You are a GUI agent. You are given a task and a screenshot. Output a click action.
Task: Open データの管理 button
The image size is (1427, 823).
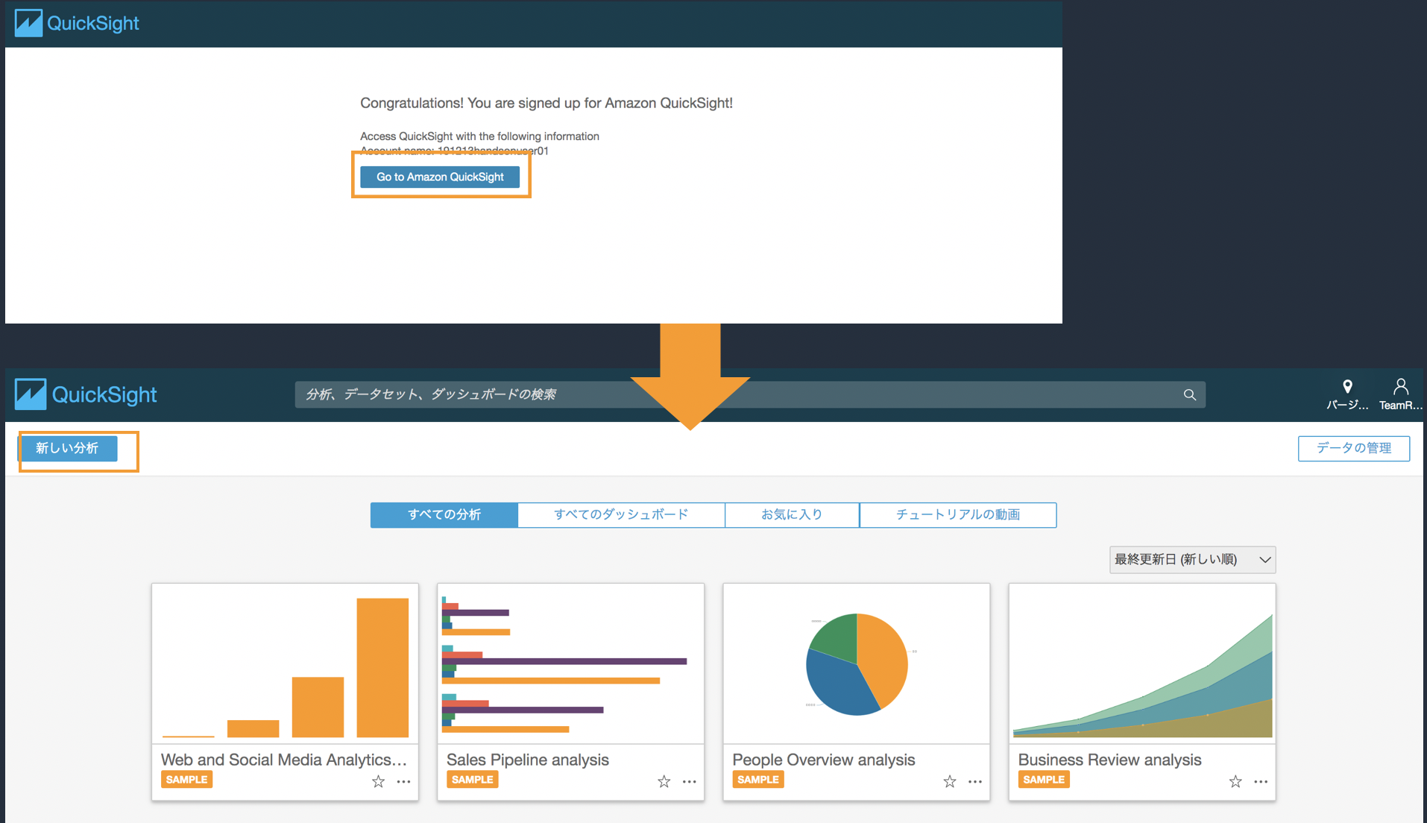(1353, 448)
